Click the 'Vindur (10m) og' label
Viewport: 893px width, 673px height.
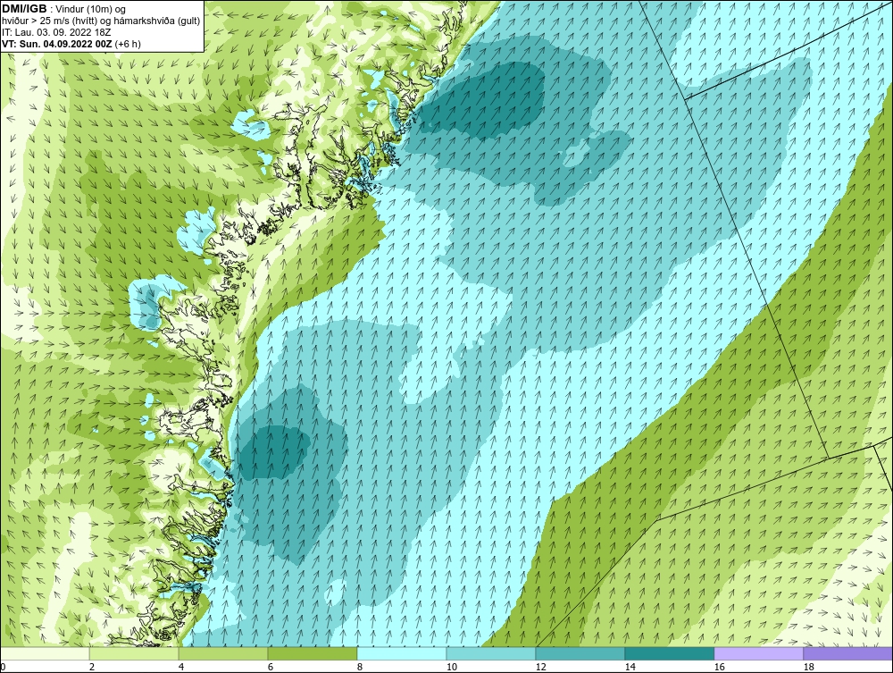coord(91,10)
